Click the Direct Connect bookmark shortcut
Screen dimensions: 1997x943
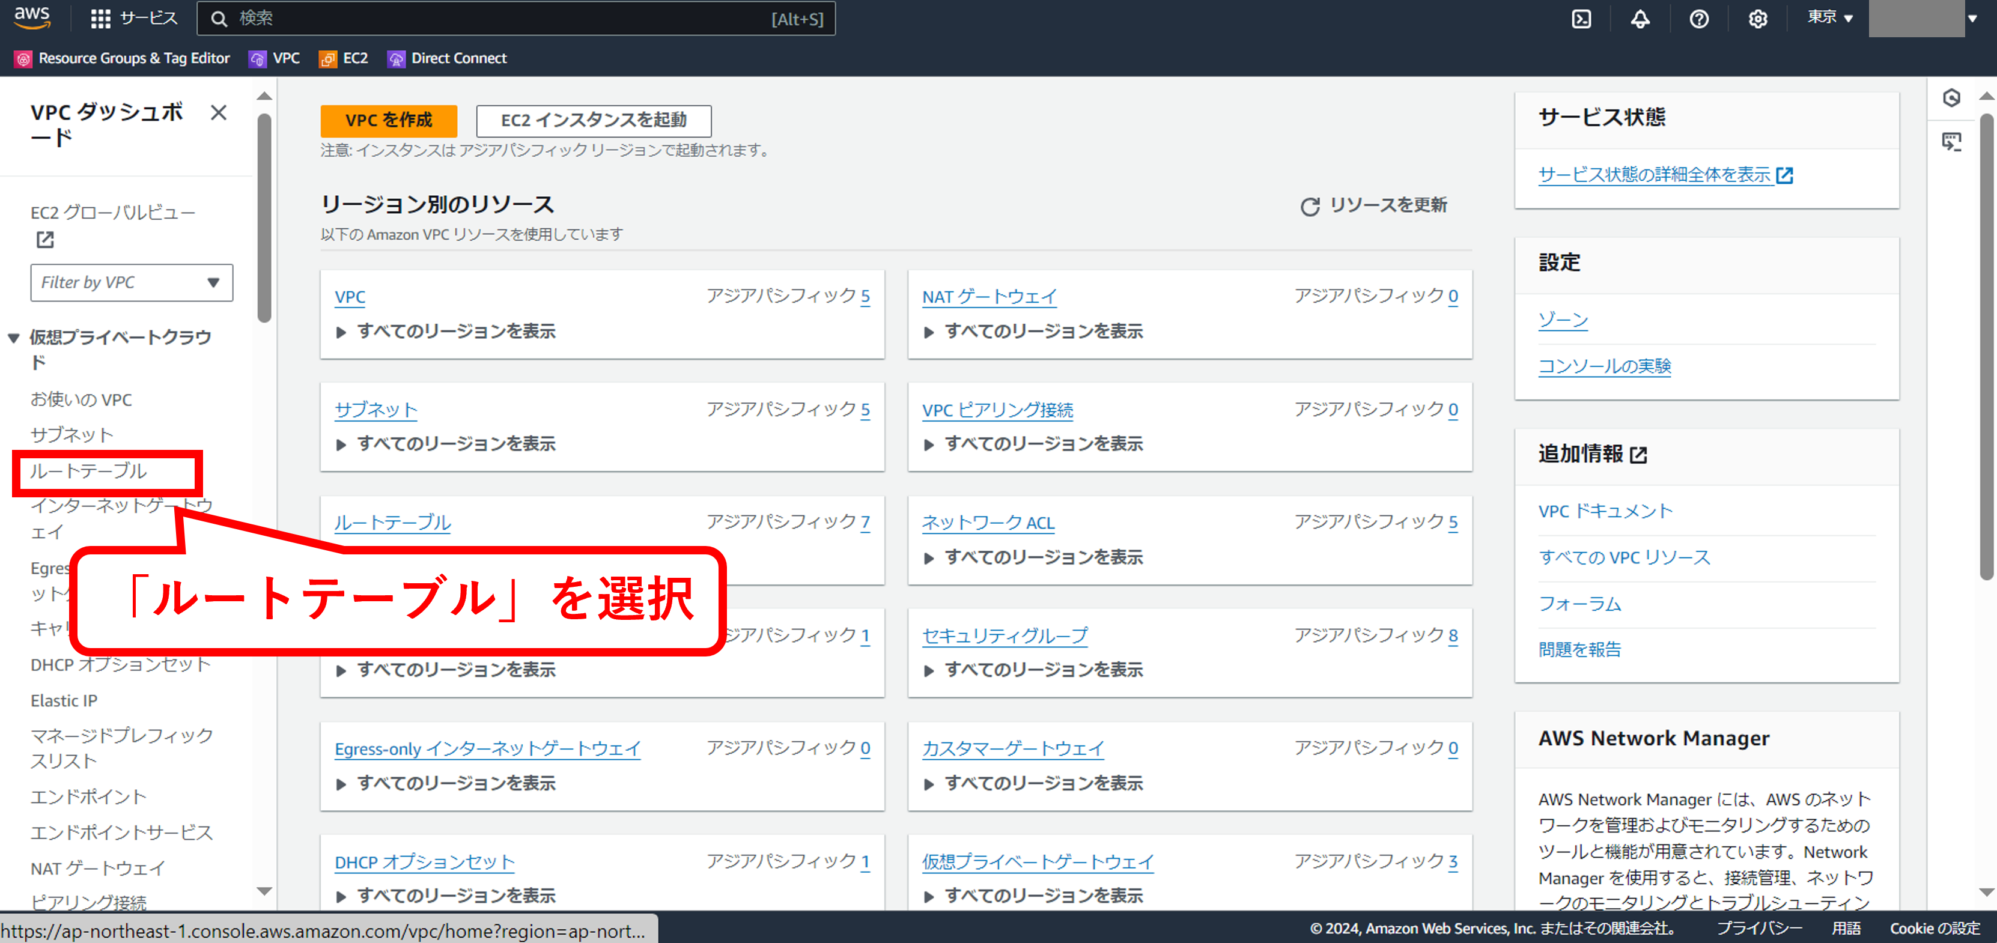[448, 58]
